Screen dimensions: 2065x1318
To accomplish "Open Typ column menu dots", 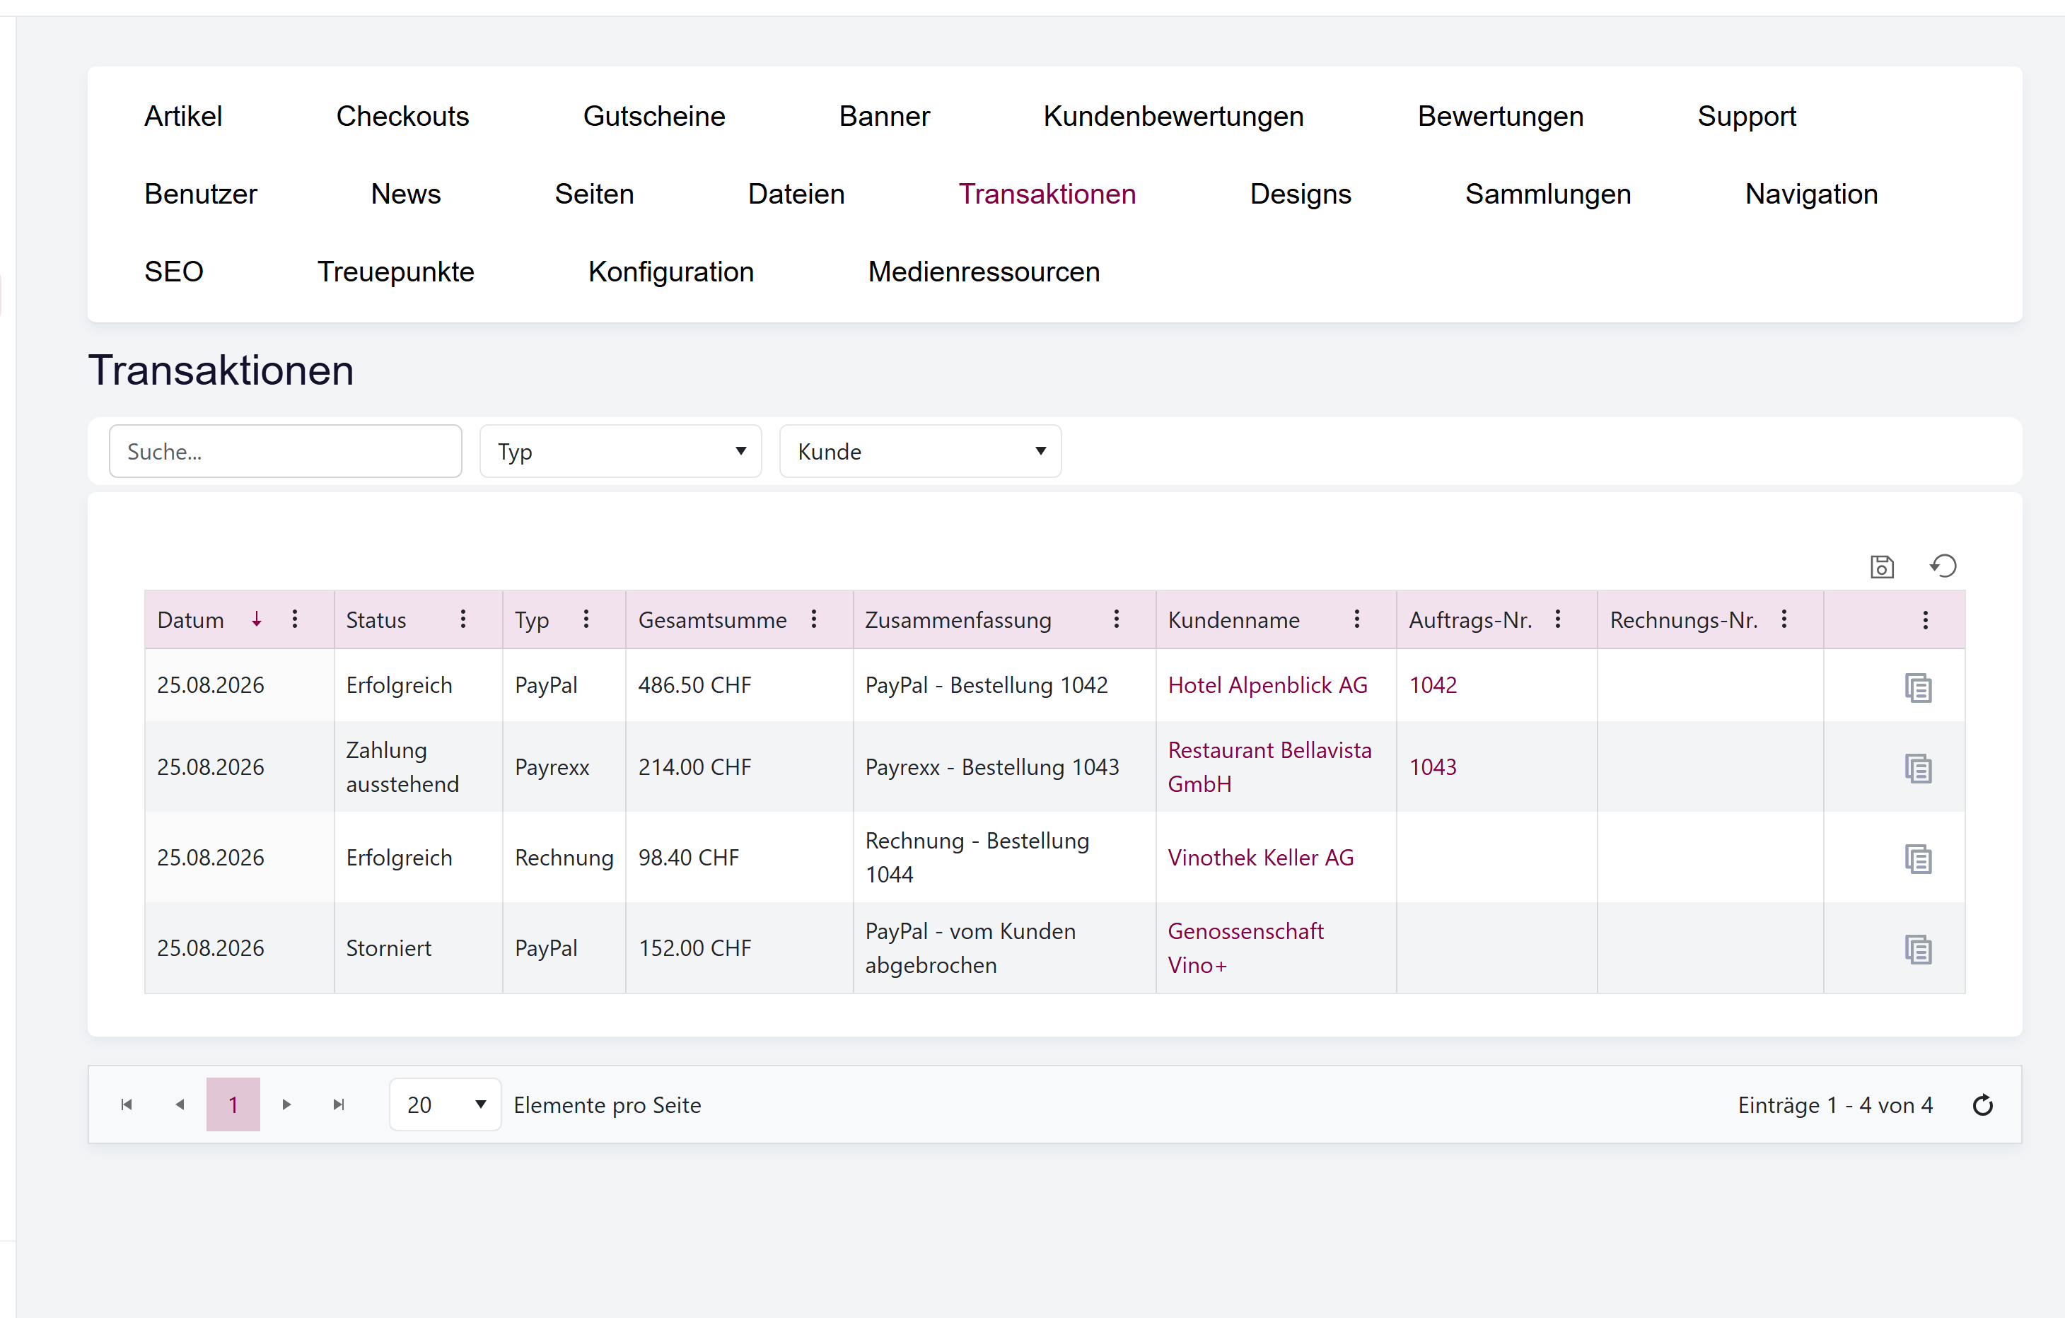I will click(x=586, y=619).
